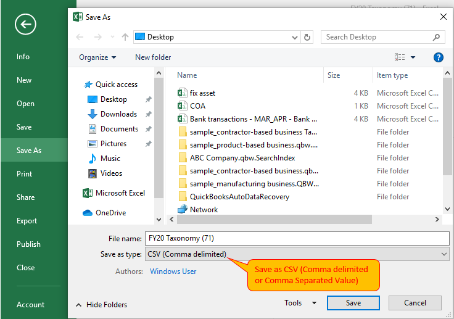The width and height of the screenshot is (454, 319).
Task: Open Account in the backstage menu
Action: tap(30, 305)
